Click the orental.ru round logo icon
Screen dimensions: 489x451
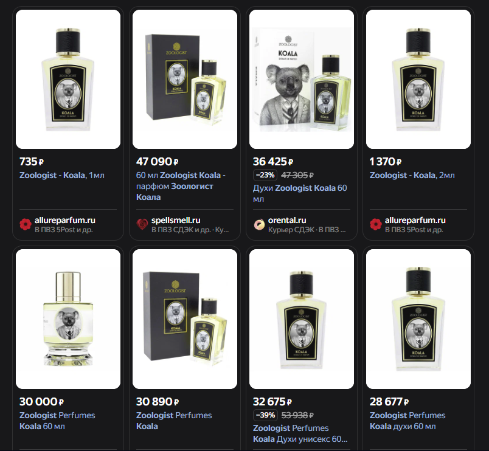pos(259,224)
